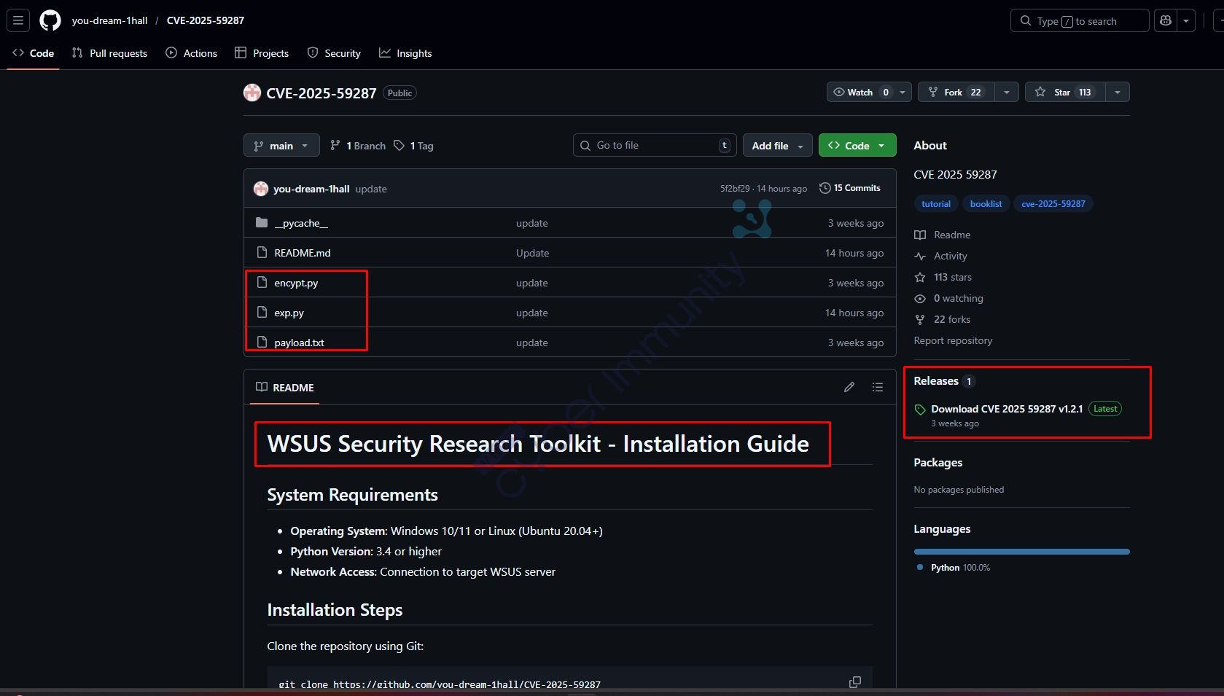View the 15 Commits history
The height and width of the screenshot is (696, 1224).
pyautogui.click(x=850, y=188)
